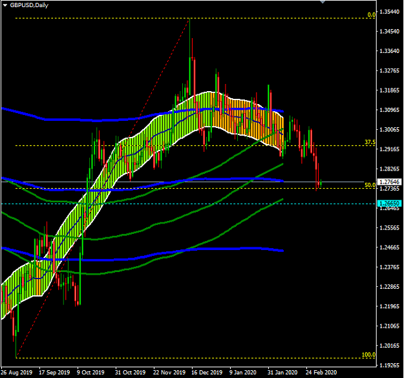Select the Fibonacci 37.5 level label
The image size is (404, 378).
point(370,142)
